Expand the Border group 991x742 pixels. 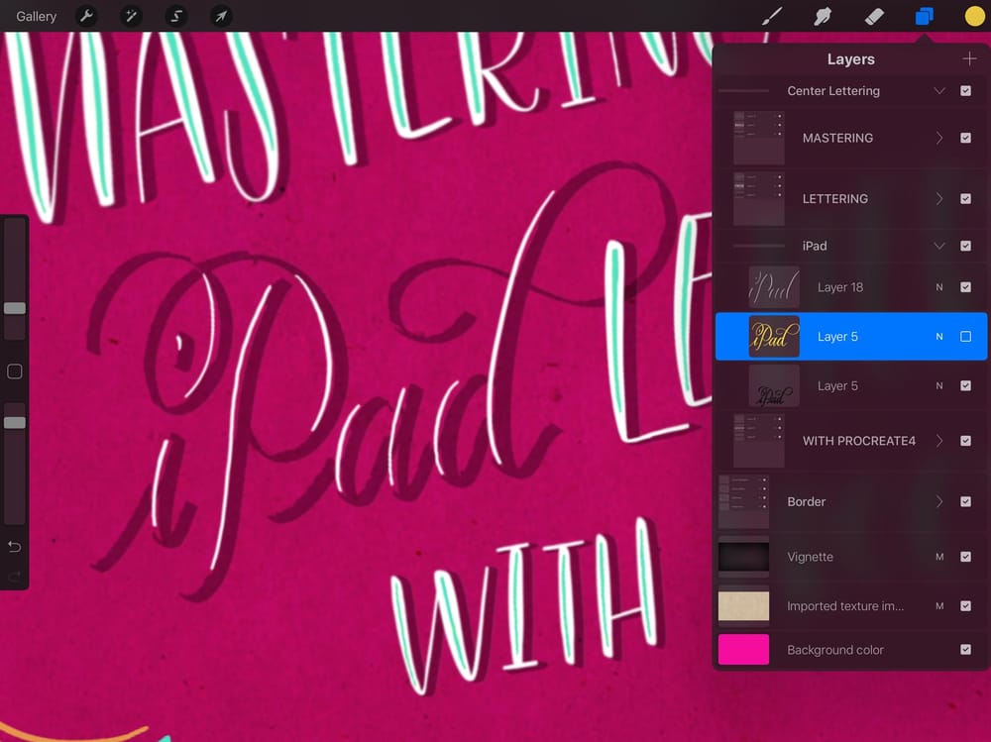(x=939, y=501)
